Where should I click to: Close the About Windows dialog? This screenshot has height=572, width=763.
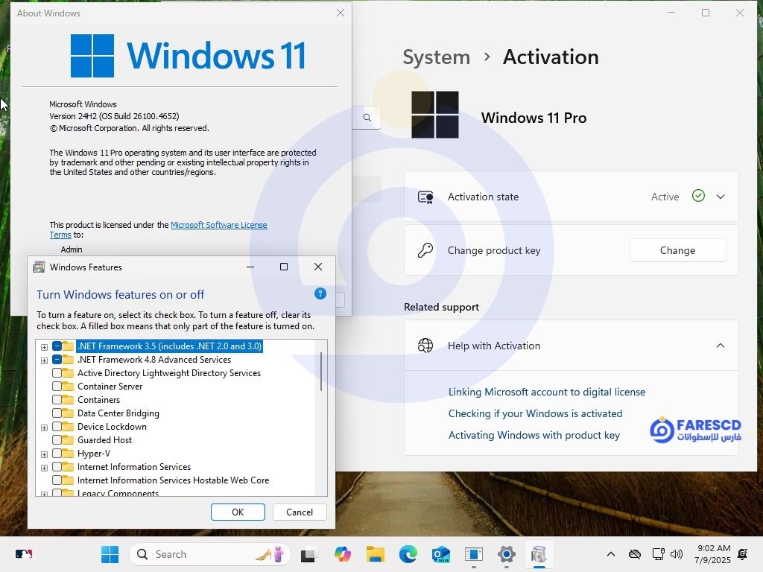tap(340, 13)
